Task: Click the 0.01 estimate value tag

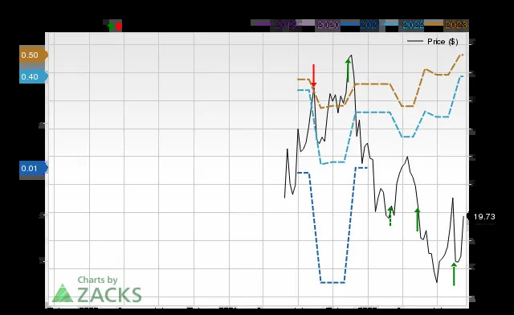Action: pyautogui.click(x=34, y=168)
